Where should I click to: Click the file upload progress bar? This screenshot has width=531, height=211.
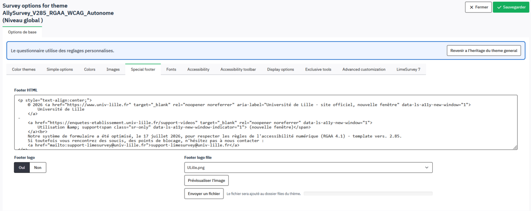click(368, 194)
